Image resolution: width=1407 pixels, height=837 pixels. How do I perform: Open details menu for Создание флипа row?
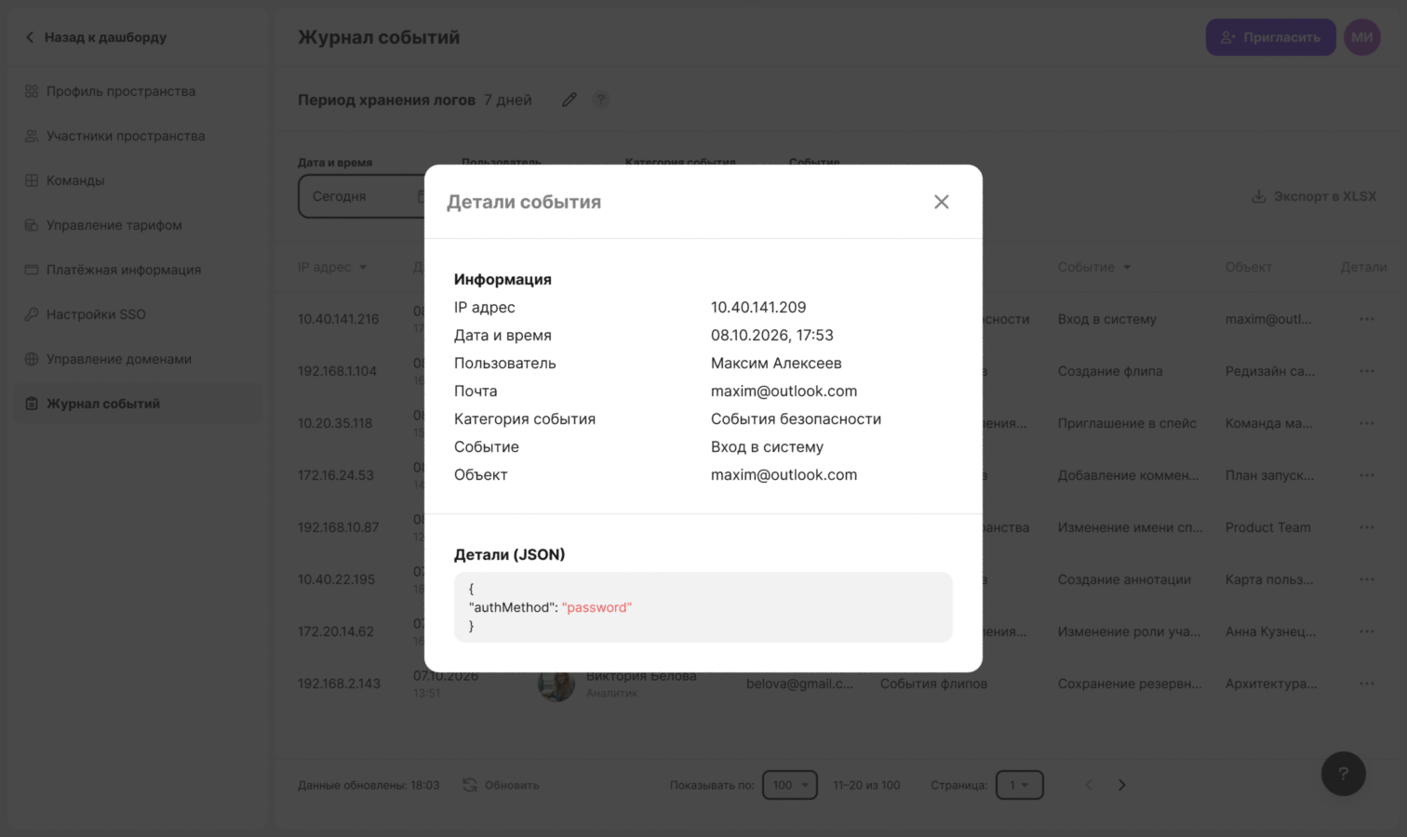coord(1366,371)
